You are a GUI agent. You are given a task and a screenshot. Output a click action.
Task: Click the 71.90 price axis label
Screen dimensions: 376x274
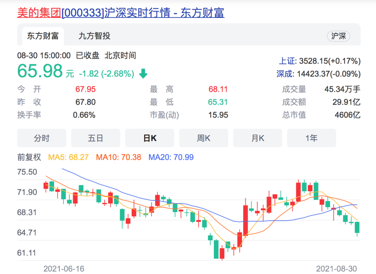pyautogui.click(x=27, y=192)
